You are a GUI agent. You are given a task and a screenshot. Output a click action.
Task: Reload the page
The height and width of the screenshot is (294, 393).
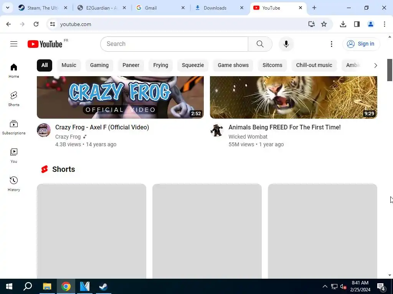click(x=36, y=24)
